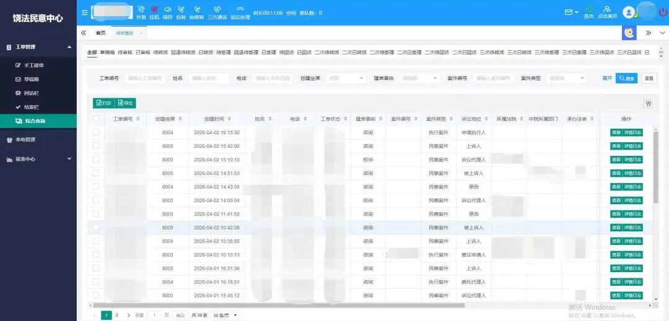Open the 创建坐席 dropdown filter
Image resolution: width=669 pixels, height=321 pixels.
click(346, 79)
